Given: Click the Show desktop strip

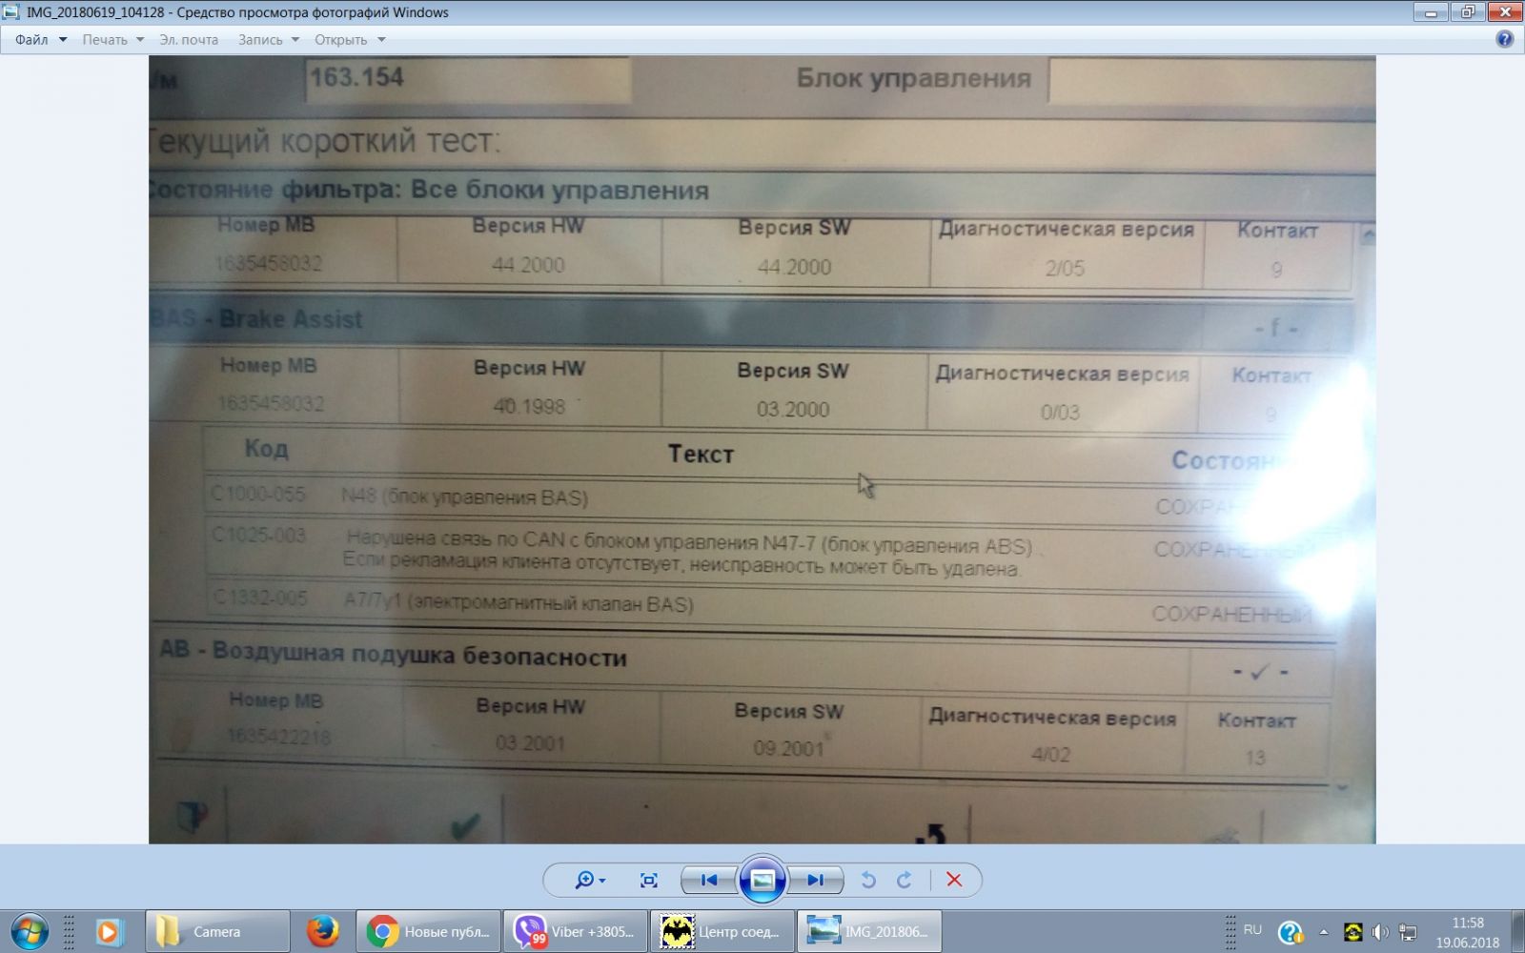Looking at the screenshot, I should [x=1517, y=931].
